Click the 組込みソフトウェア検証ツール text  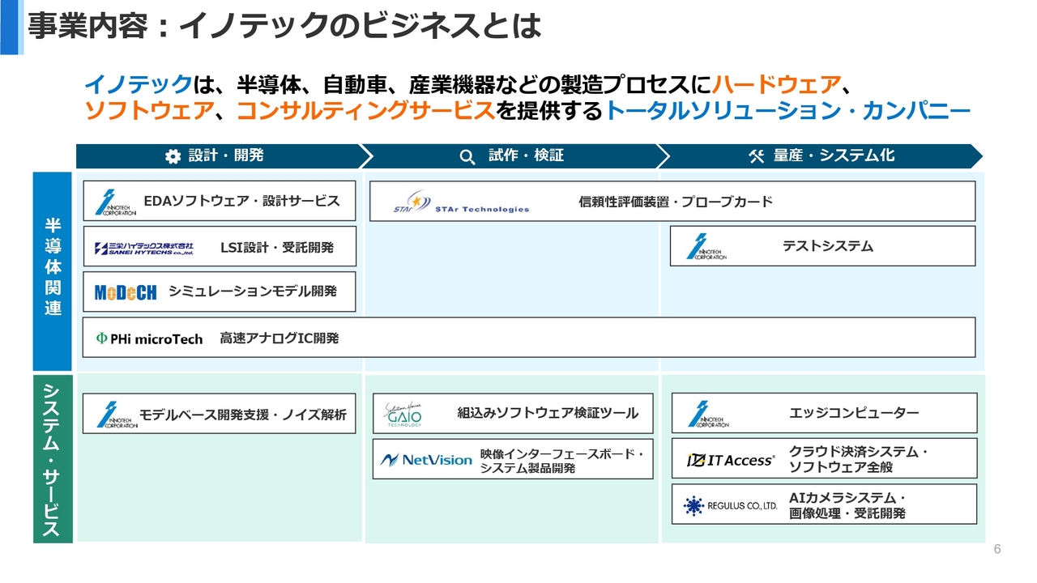[x=548, y=413]
